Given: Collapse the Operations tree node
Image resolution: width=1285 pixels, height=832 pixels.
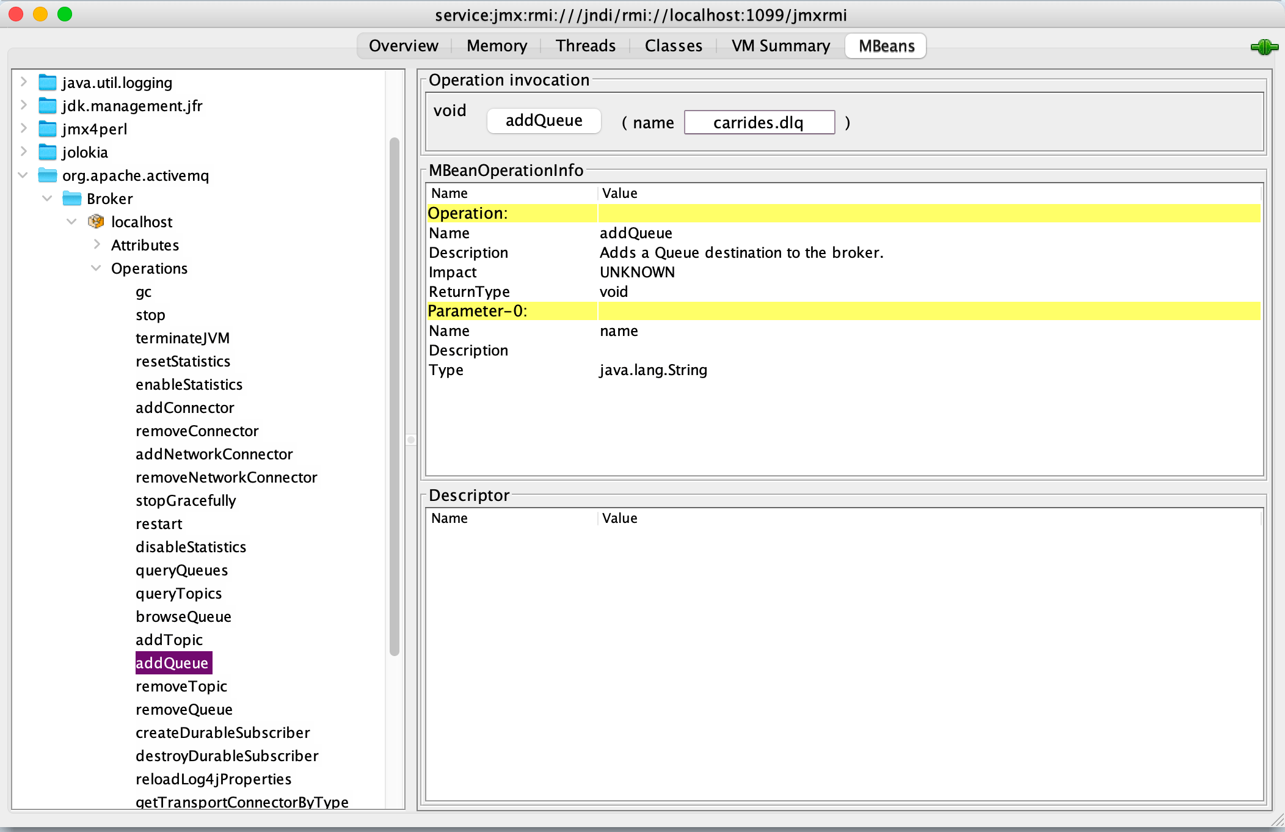Looking at the screenshot, I should coord(96,268).
